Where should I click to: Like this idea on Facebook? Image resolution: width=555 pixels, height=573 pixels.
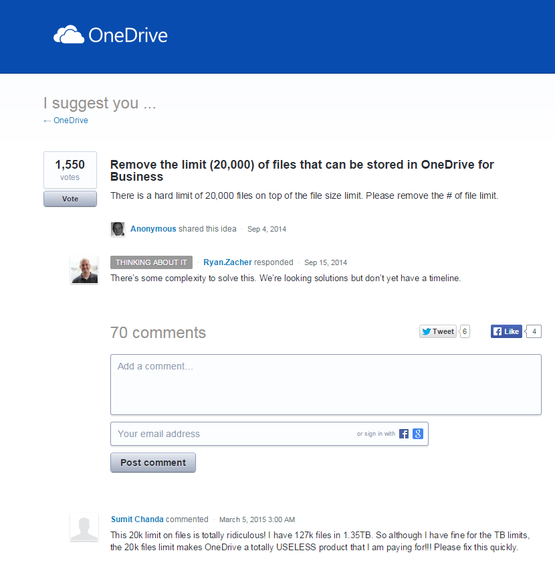(506, 331)
